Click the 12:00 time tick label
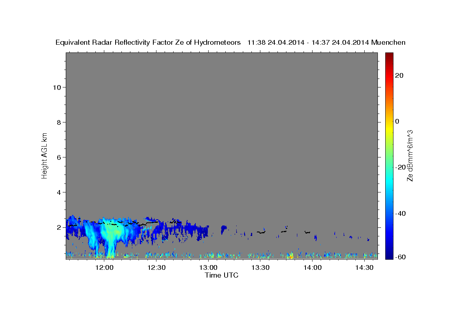 104,267
